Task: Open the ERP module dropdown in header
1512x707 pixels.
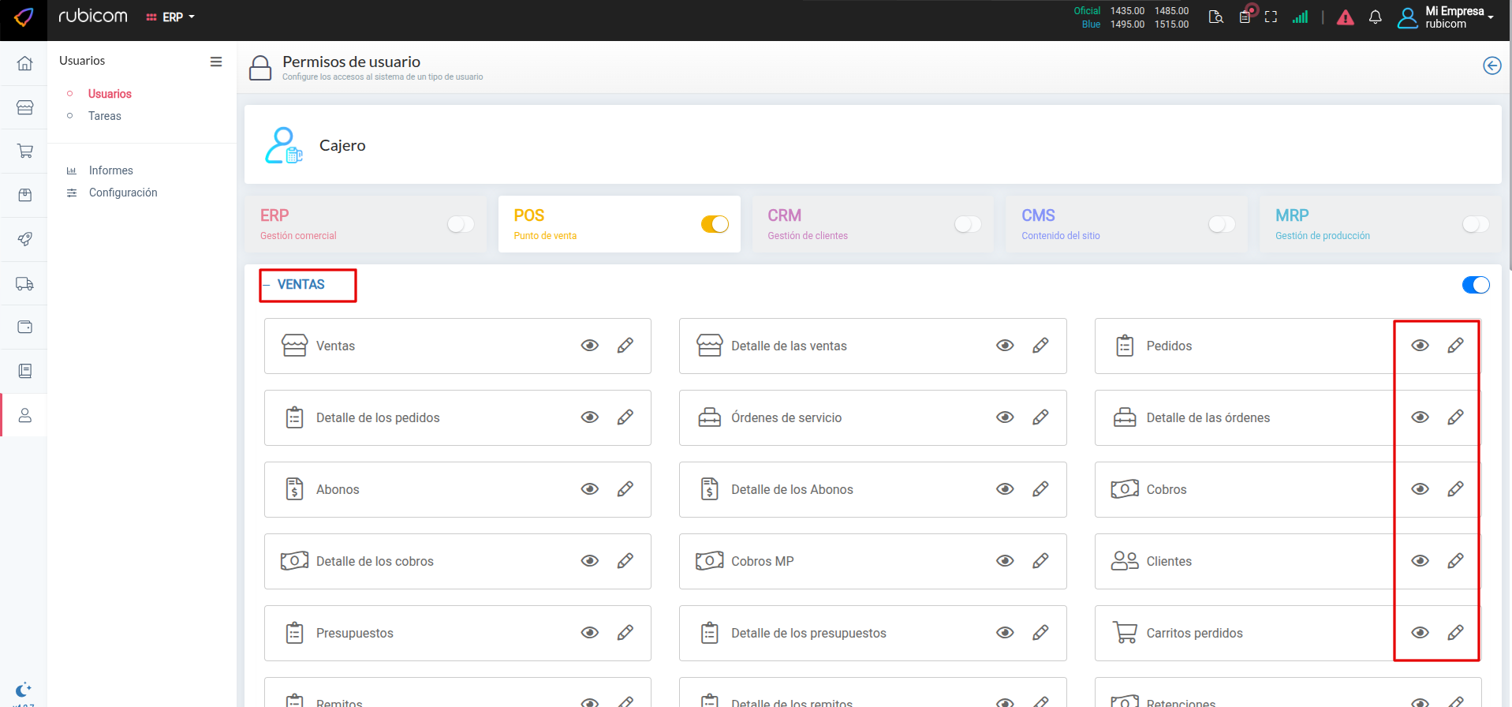Action: click(x=171, y=17)
